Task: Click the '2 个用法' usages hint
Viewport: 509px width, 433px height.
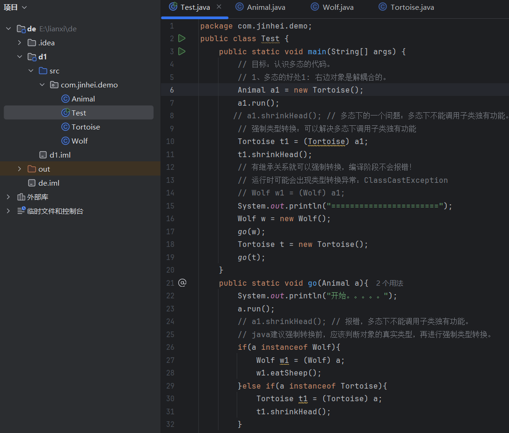Action: (390, 283)
